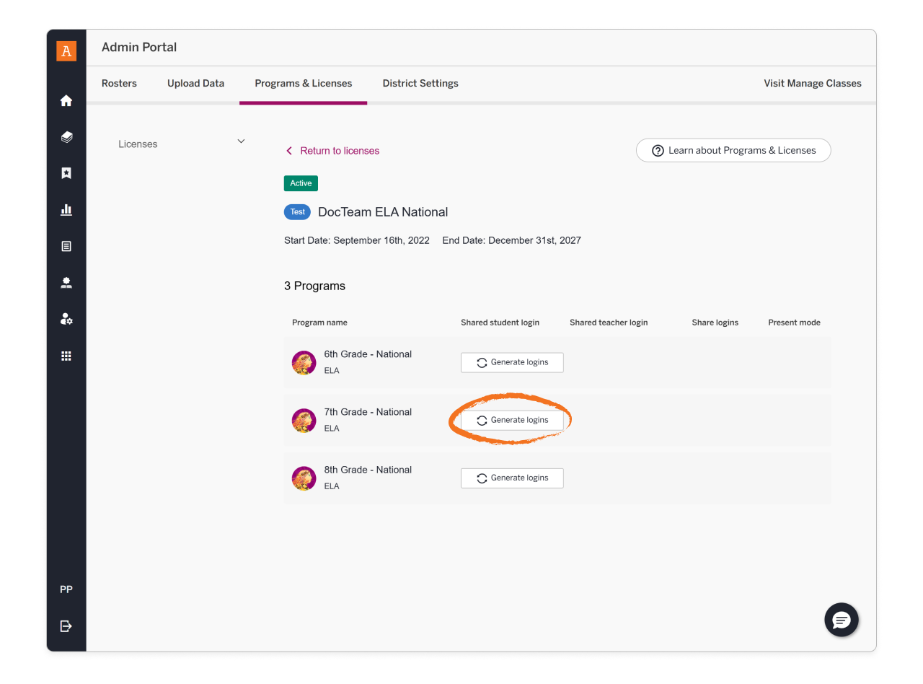Click the 7th Grade - National program name
The width and height of the screenshot is (923, 684).
click(x=368, y=412)
